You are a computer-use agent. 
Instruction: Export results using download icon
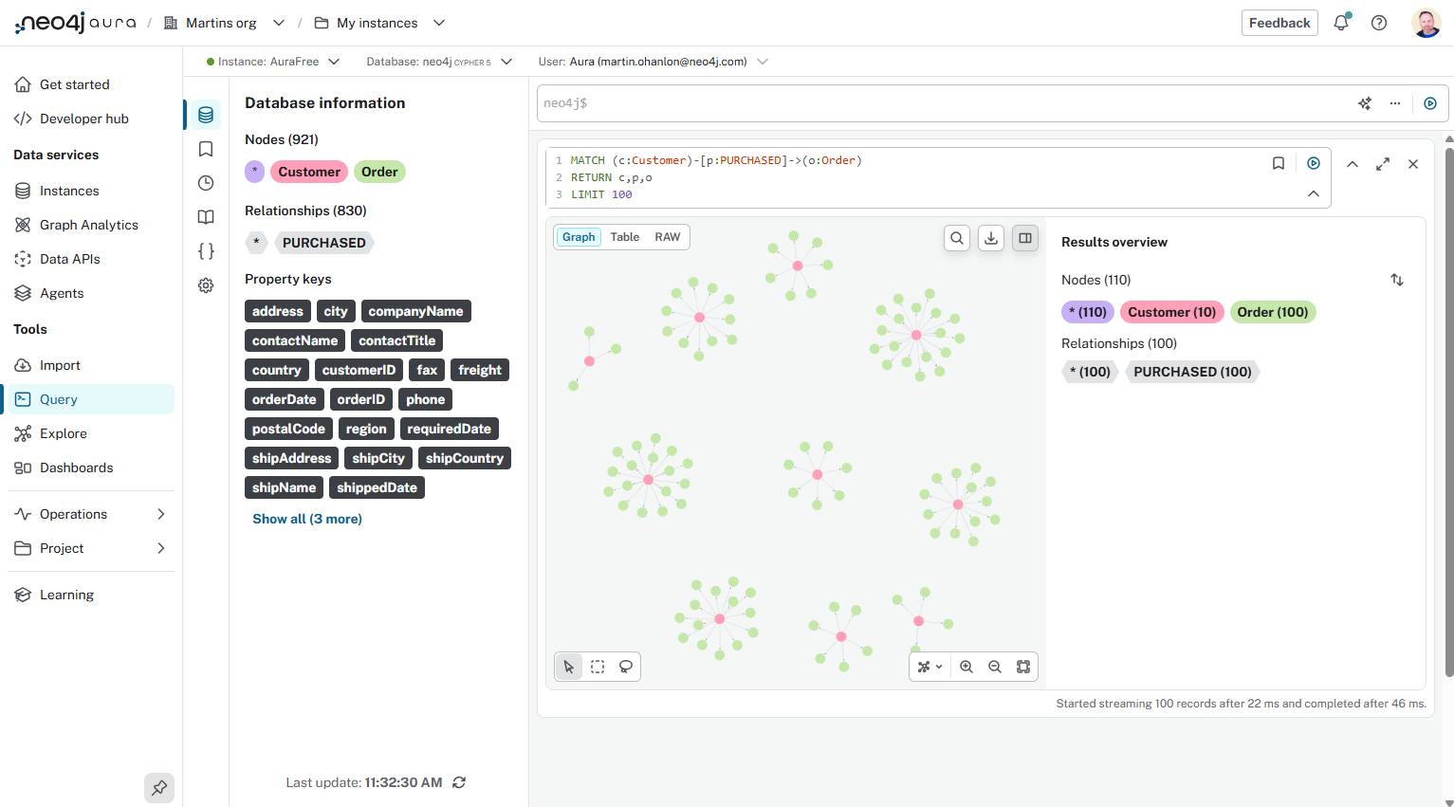(990, 238)
